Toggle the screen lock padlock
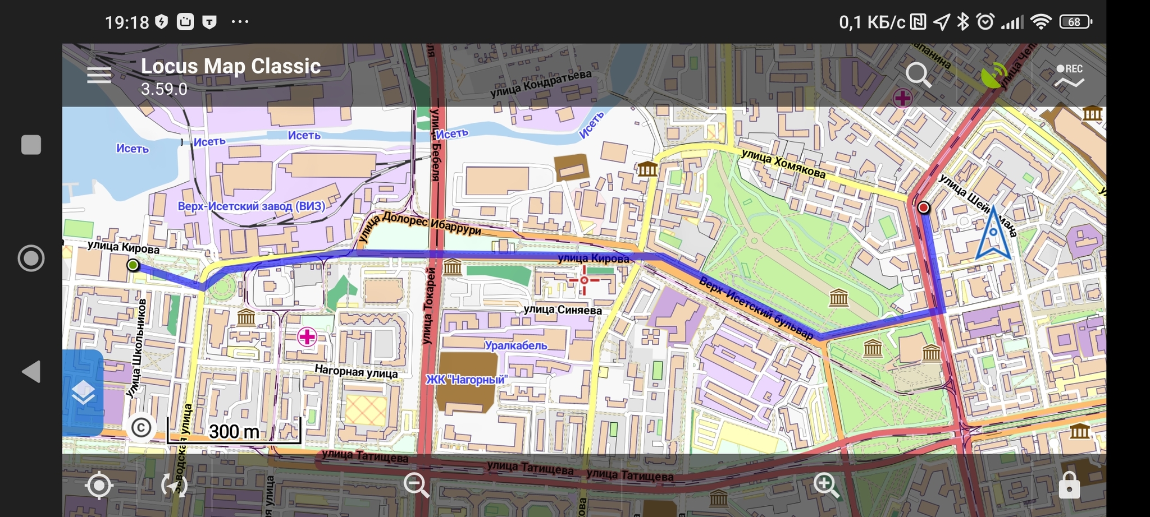Viewport: 1150px width, 517px height. coord(1069,485)
